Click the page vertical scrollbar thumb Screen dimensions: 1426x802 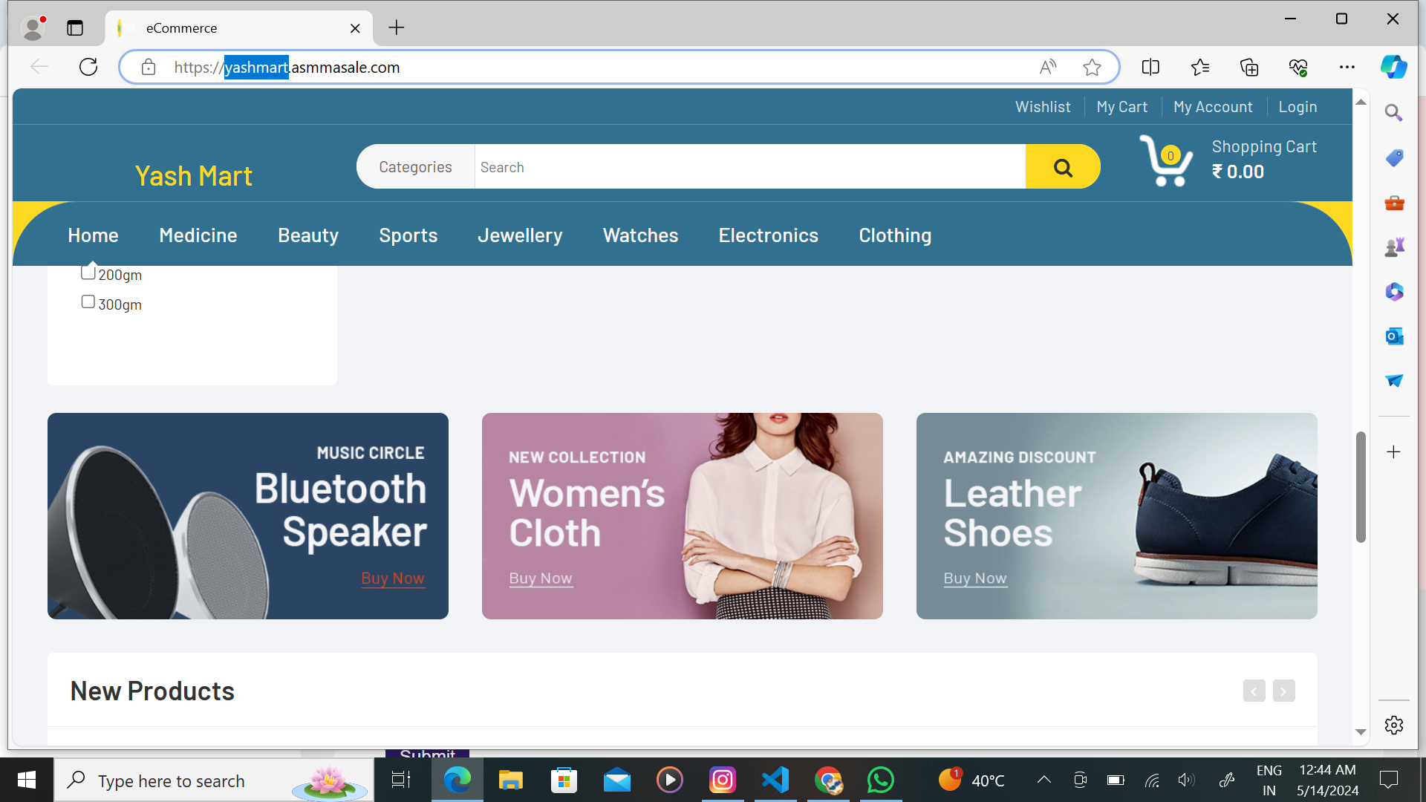click(1361, 486)
